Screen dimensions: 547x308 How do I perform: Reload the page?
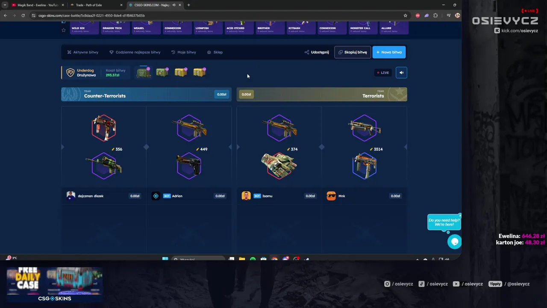click(x=23, y=15)
